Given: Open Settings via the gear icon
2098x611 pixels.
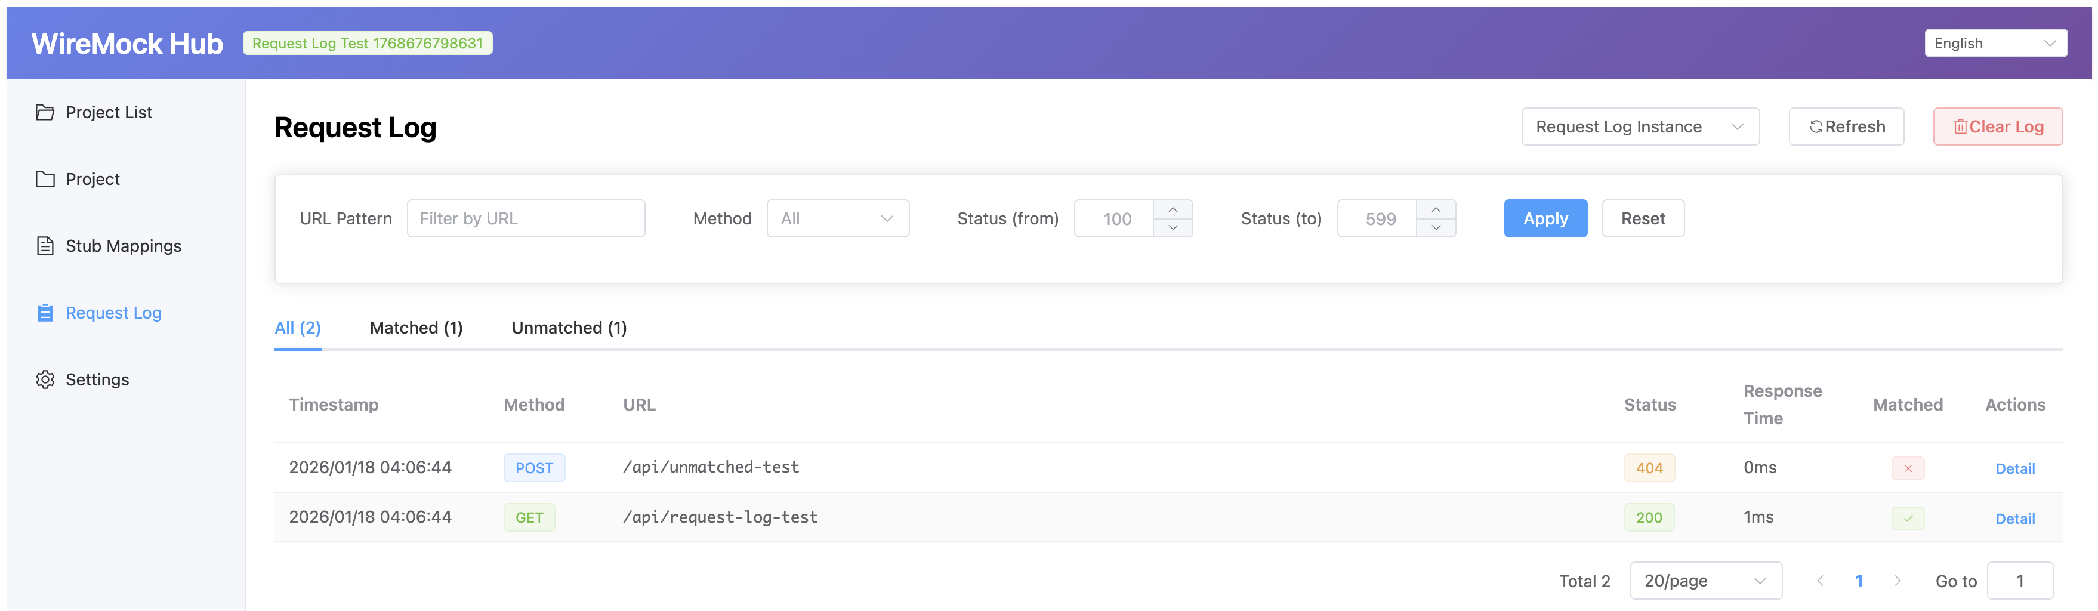Looking at the screenshot, I should (45, 379).
